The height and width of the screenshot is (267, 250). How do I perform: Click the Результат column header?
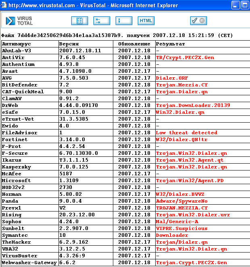click(x=171, y=44)
